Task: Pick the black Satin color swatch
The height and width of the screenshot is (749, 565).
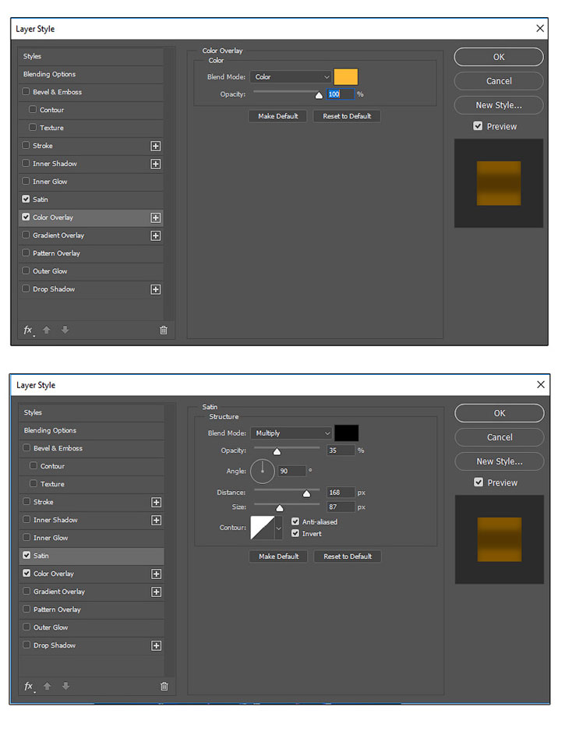Action: (x=346, y=433)
